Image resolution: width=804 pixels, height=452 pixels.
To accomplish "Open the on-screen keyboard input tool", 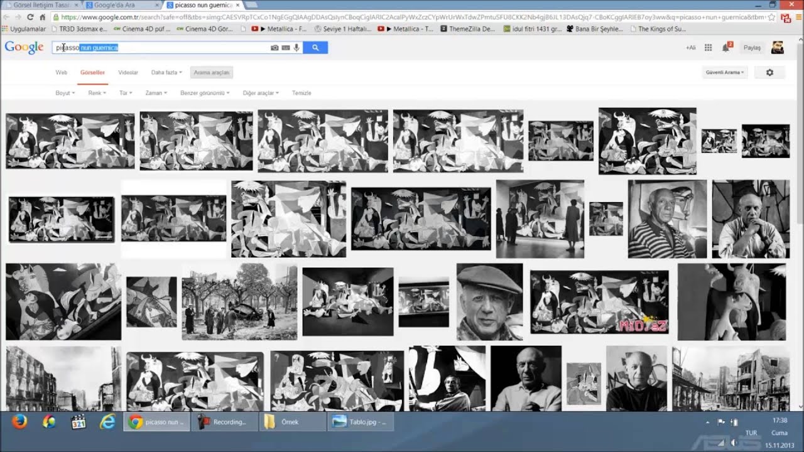I will [x=286, y=48].
